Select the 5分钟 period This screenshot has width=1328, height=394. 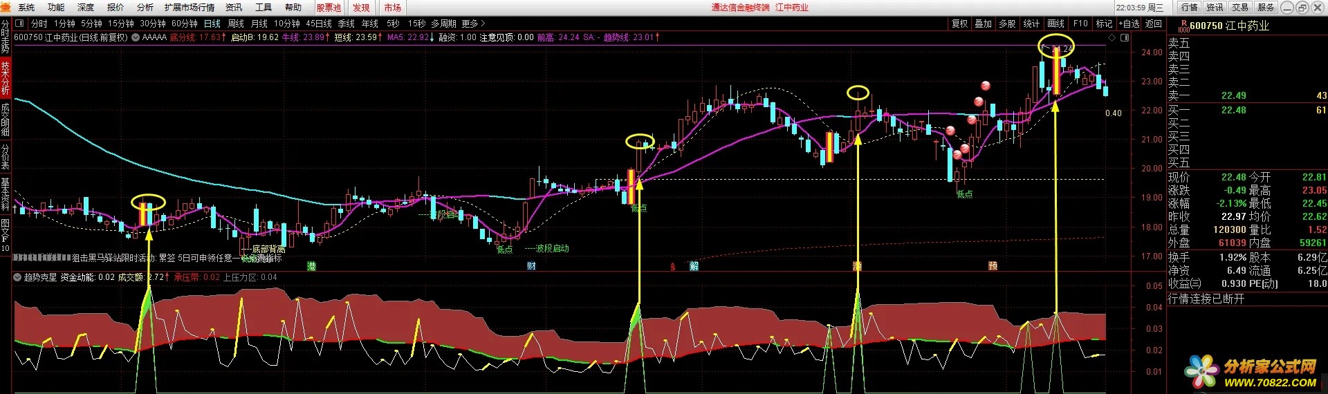(x=91, y=24)
